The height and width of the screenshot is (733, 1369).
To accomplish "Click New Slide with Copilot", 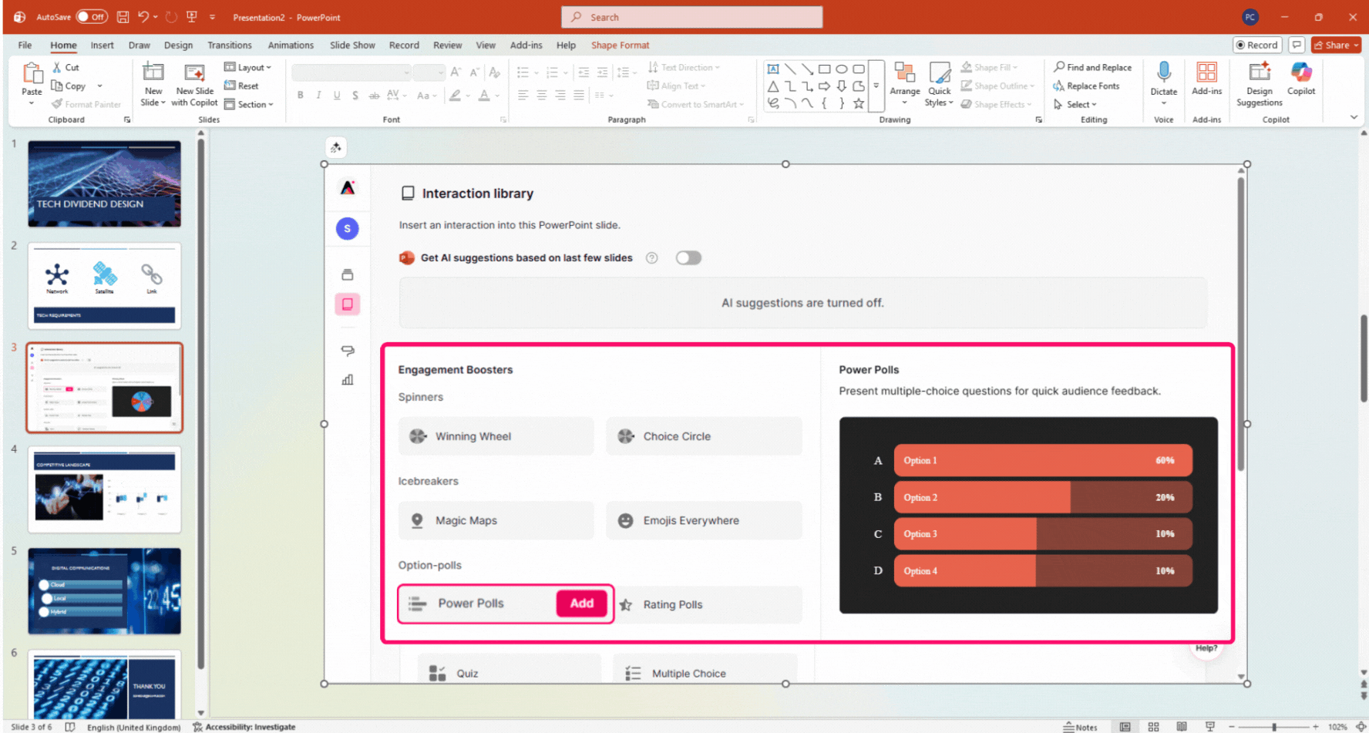I will tap(194, 85).
